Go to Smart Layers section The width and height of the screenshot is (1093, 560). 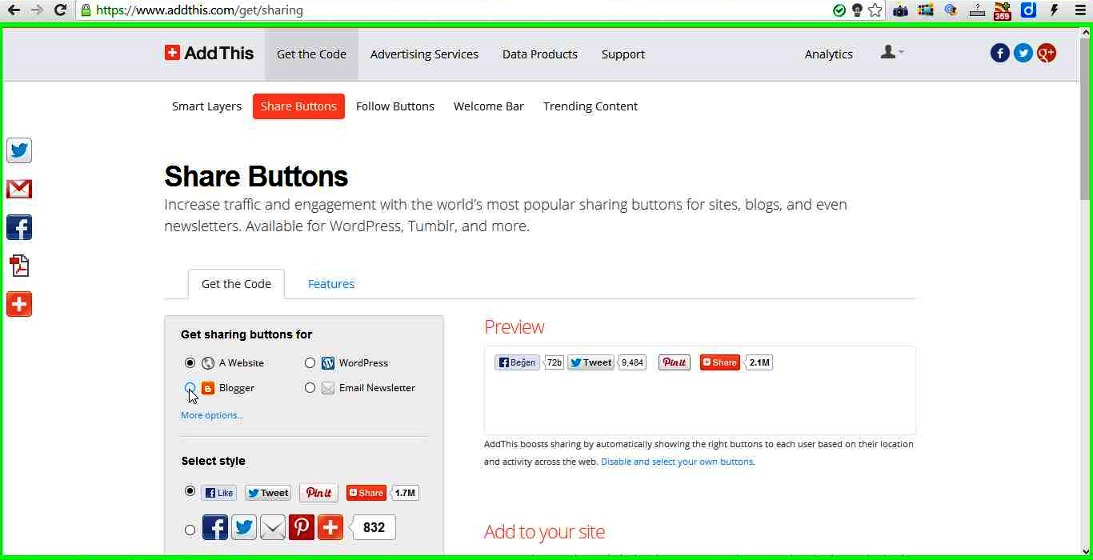(x=206, y=106)
